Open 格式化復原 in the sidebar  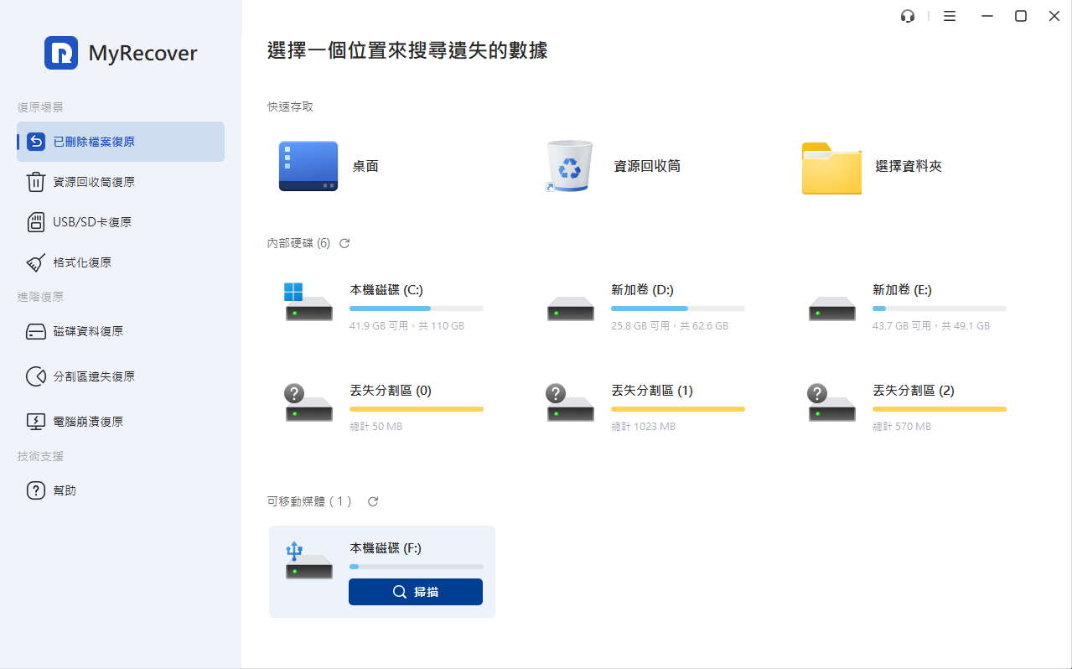pos(121,262)
